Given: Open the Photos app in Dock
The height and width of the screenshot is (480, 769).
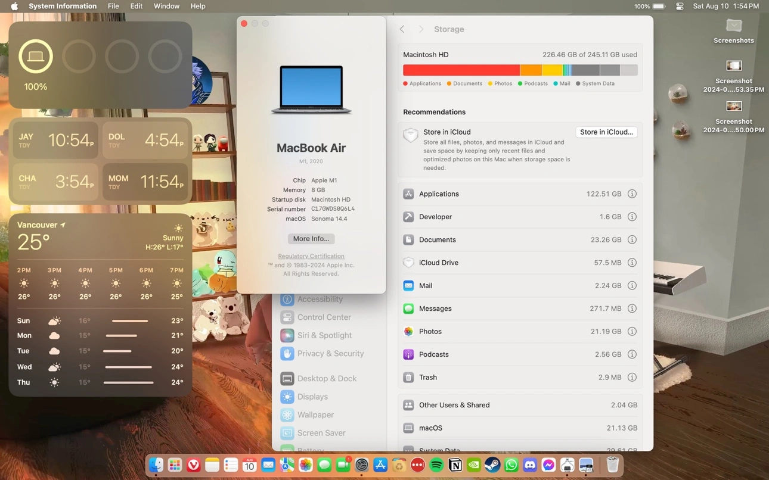Looking at the screenshot, I should [306, 465].
